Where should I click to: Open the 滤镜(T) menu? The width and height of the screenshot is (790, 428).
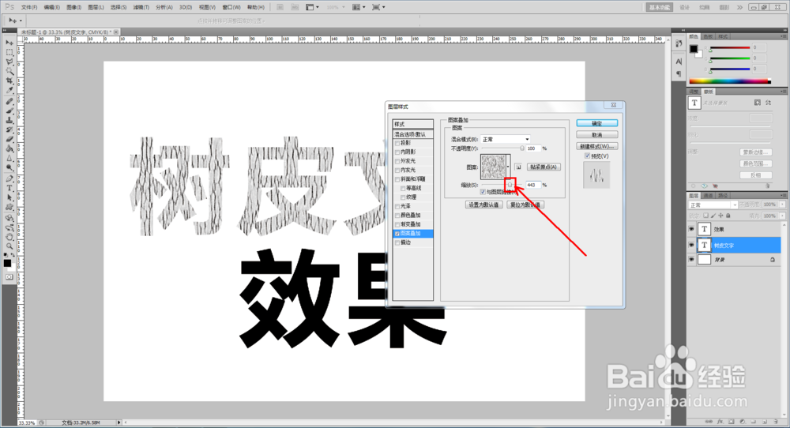click(141, 7)
